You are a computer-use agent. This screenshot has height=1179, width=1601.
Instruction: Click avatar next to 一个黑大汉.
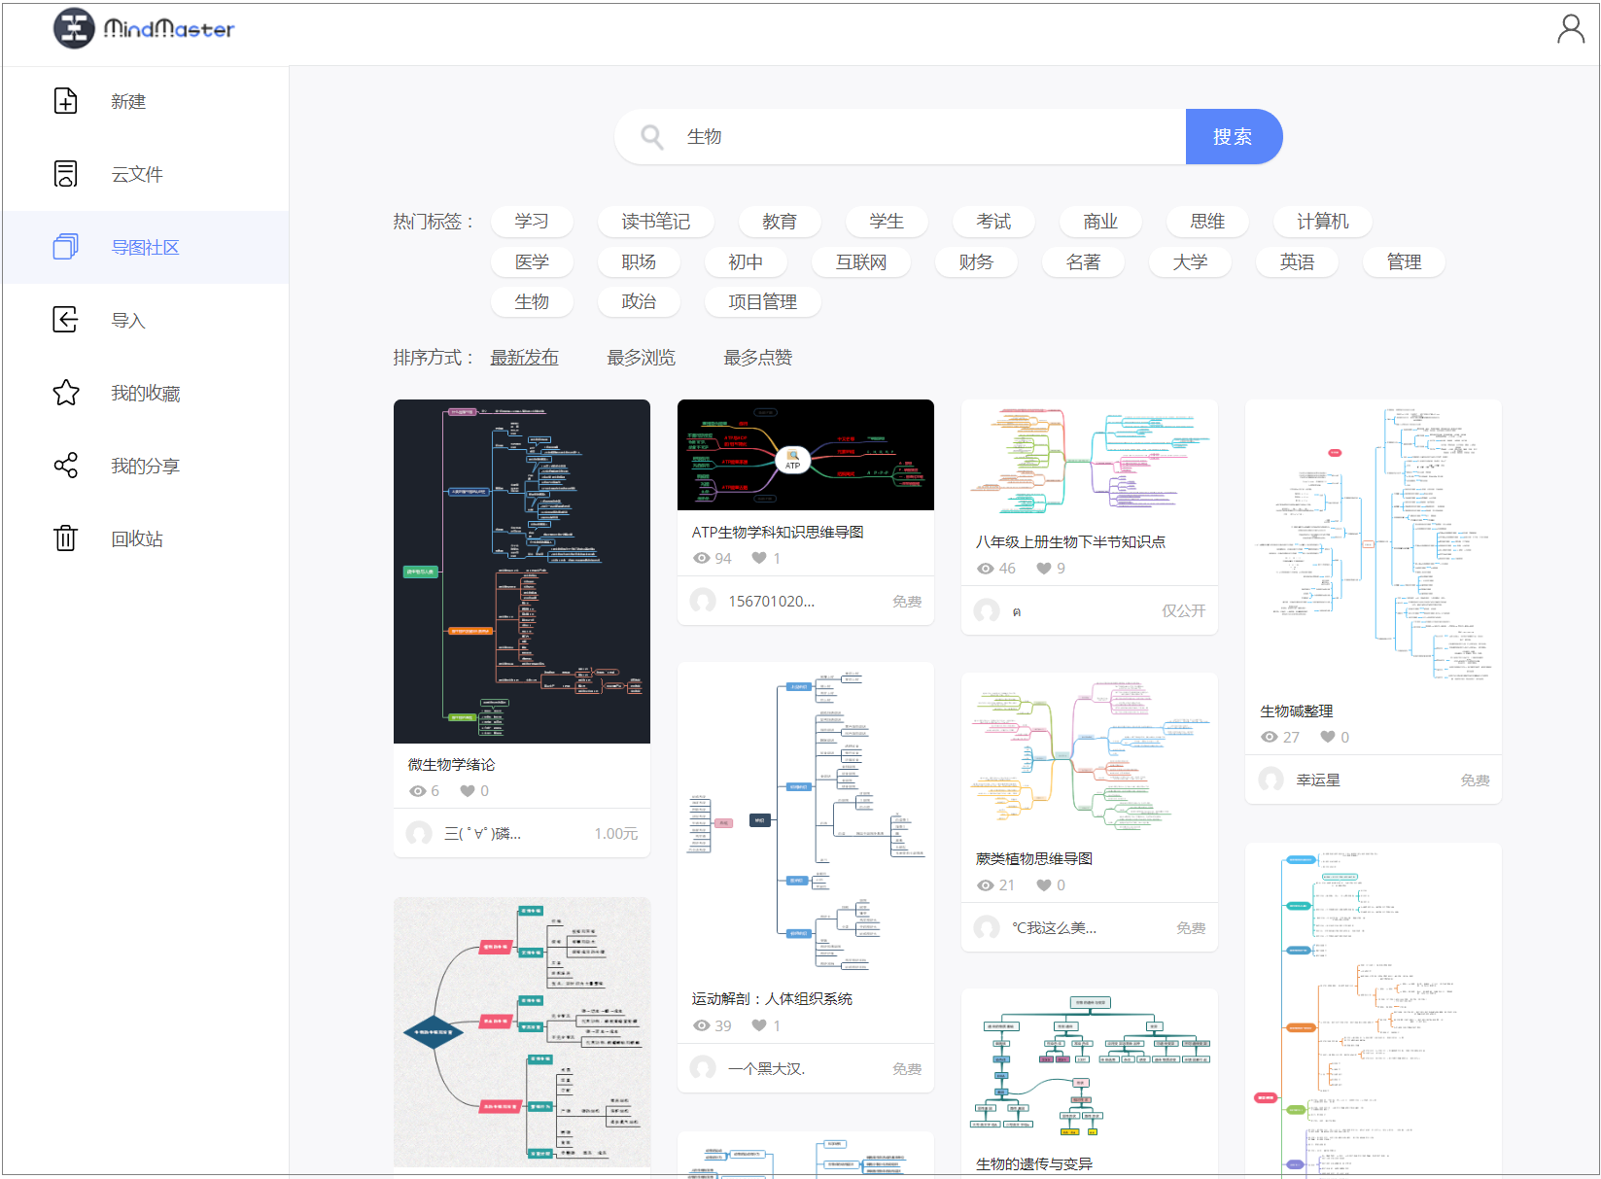coord(703,1068)
